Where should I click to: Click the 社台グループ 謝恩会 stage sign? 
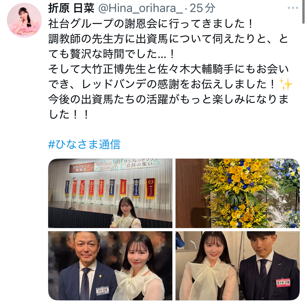(x=82, y=168)
